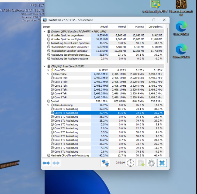Select Core 4 T0 Auslastung row
The height and width of the screenshot is (194, 197).
coord(107,140)
